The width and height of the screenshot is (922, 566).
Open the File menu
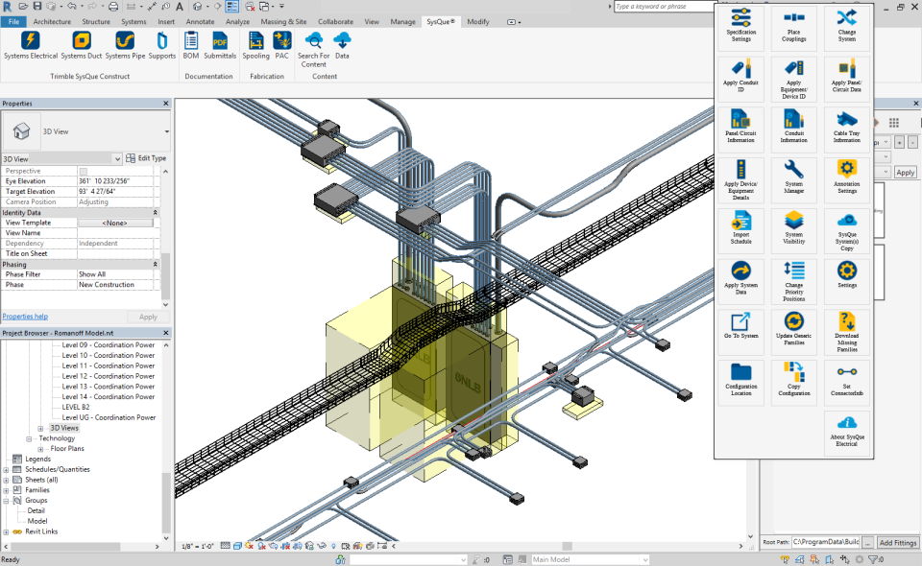click(x=14, y=21)
